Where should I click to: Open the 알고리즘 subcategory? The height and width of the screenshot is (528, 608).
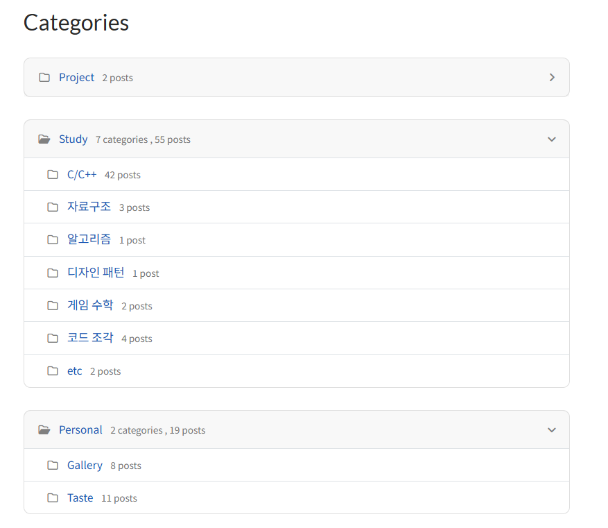(x=89, y=239)
